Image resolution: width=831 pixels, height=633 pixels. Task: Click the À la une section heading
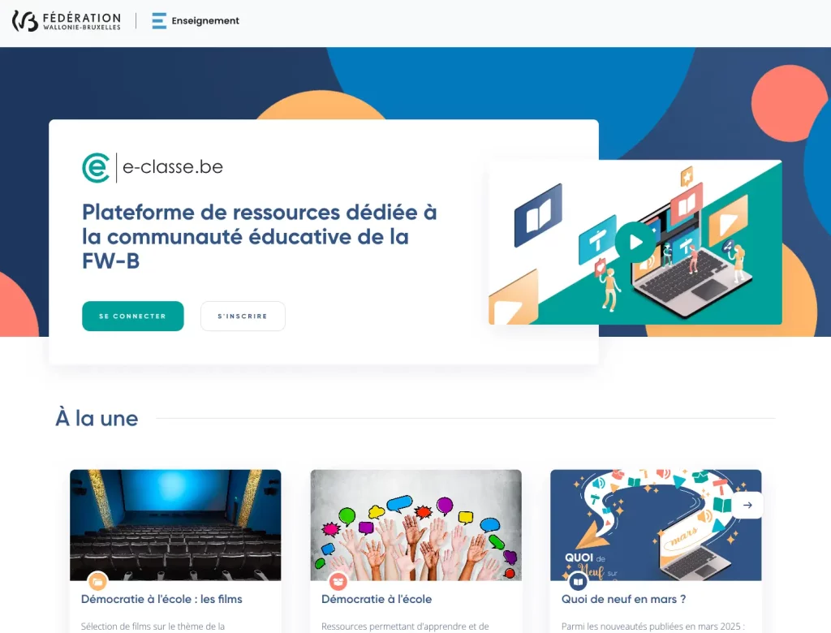point(97,418)
